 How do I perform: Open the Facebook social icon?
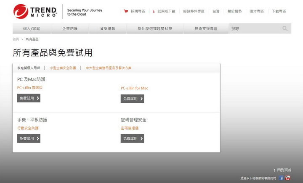click(x=282, y=178)
